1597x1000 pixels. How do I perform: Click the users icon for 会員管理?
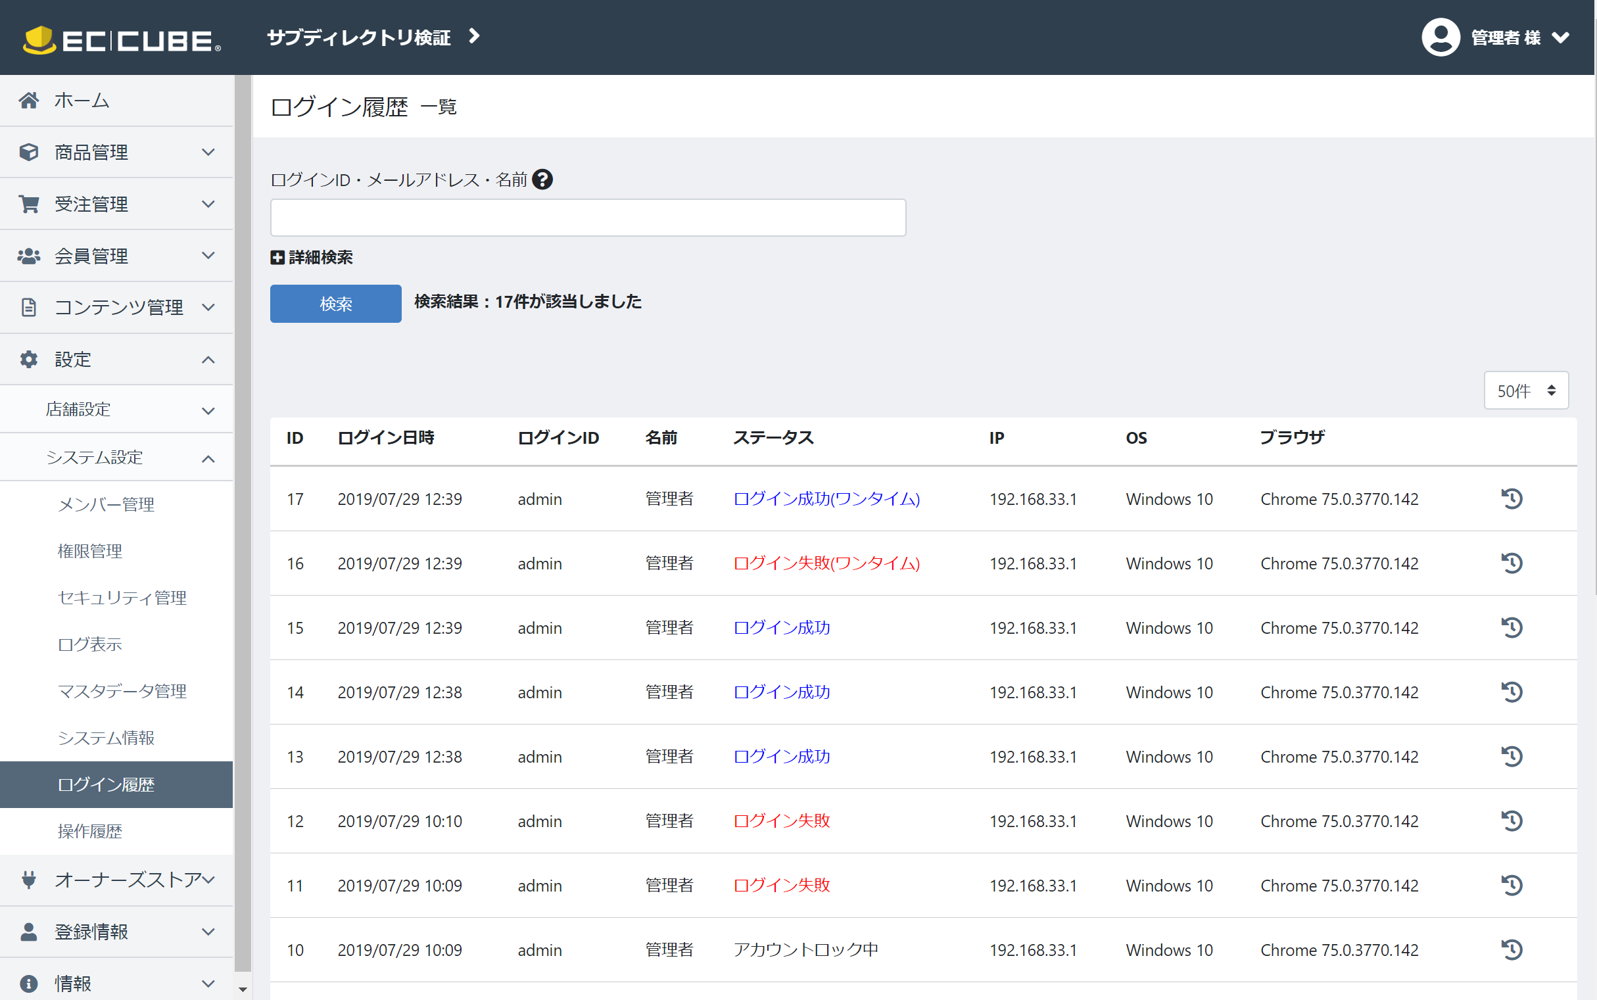coord(28,256)
